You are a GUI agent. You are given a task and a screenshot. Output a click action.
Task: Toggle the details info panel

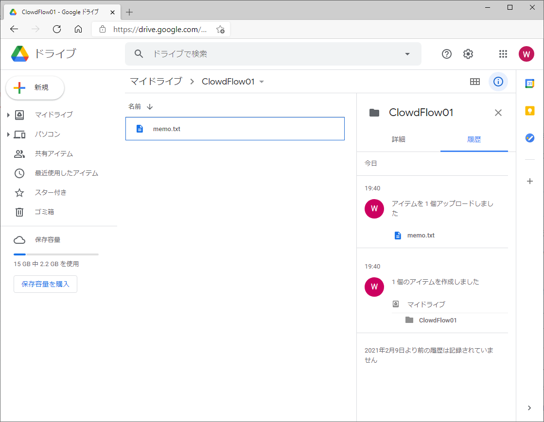(x=498, y=82)
